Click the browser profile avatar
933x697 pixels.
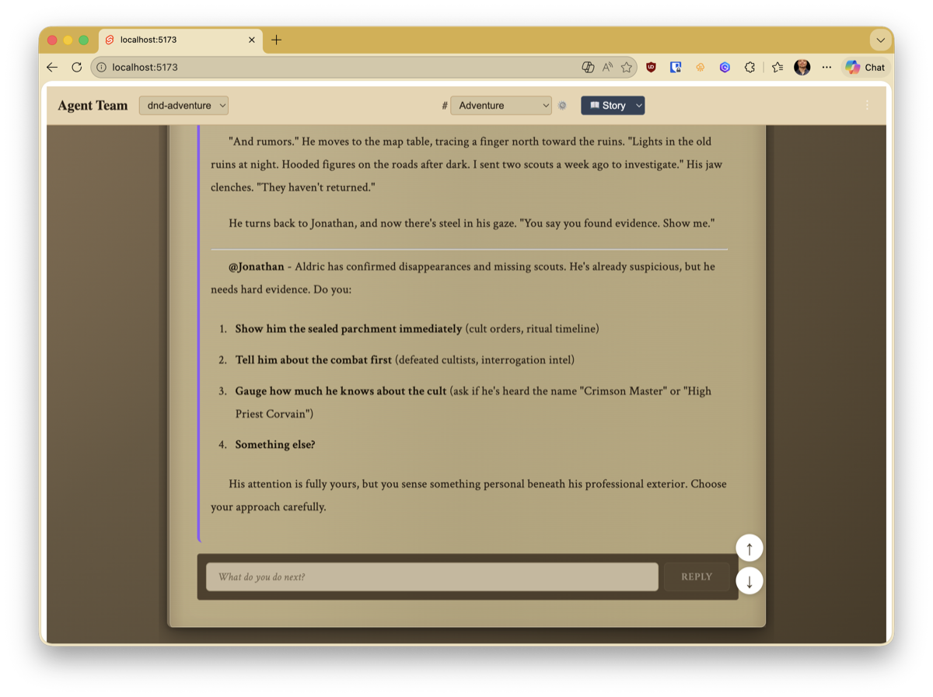[802, 68]
